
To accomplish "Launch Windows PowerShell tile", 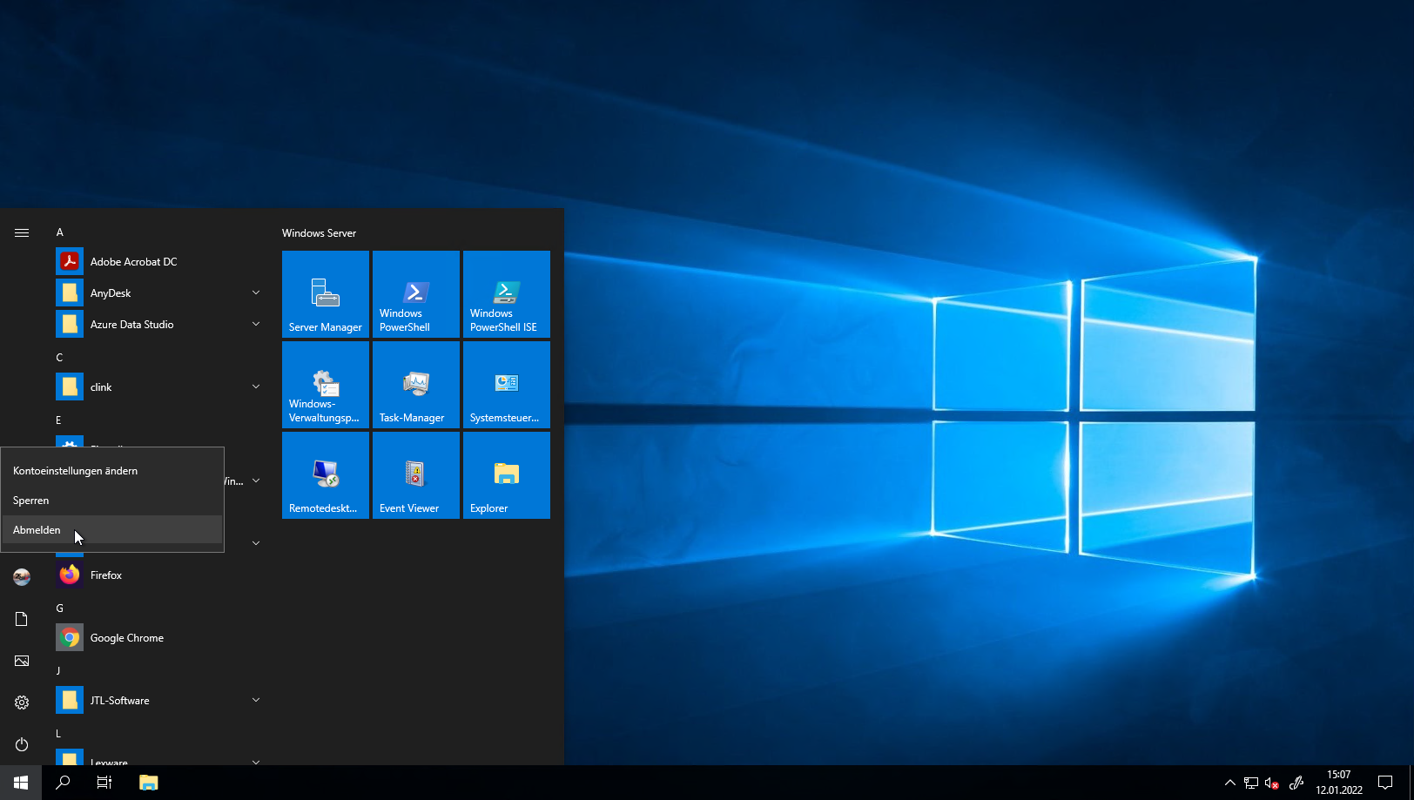I will tap(416, 294).
